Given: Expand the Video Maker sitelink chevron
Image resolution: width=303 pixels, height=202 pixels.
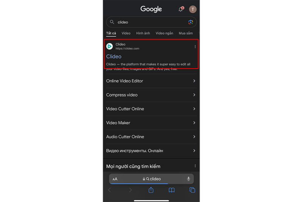Looking at the screenshot, I should point(194,123).
